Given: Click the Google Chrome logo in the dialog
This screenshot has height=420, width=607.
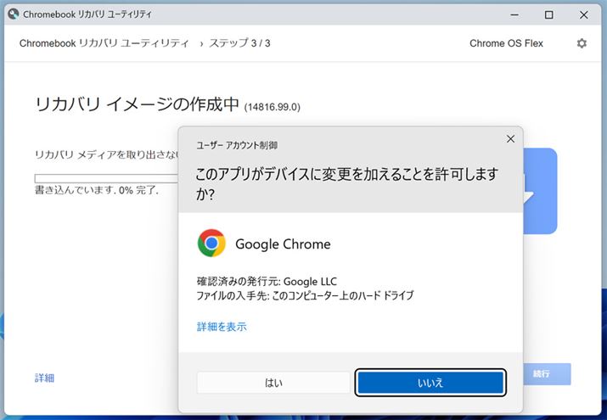Looking at the screenshot, I should pos(211,244).
